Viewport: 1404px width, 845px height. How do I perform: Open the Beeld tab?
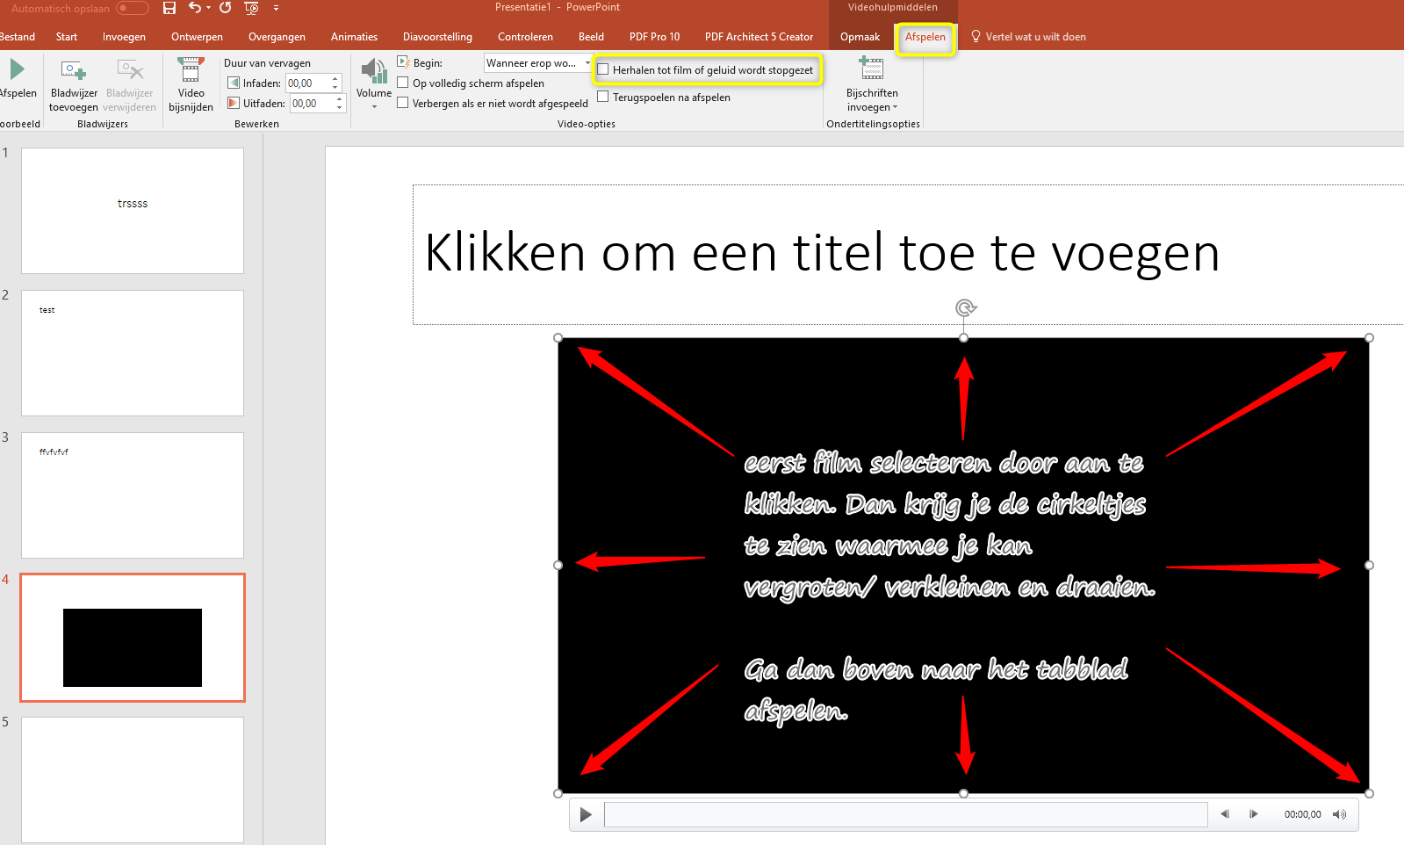(x=591, y=37)
